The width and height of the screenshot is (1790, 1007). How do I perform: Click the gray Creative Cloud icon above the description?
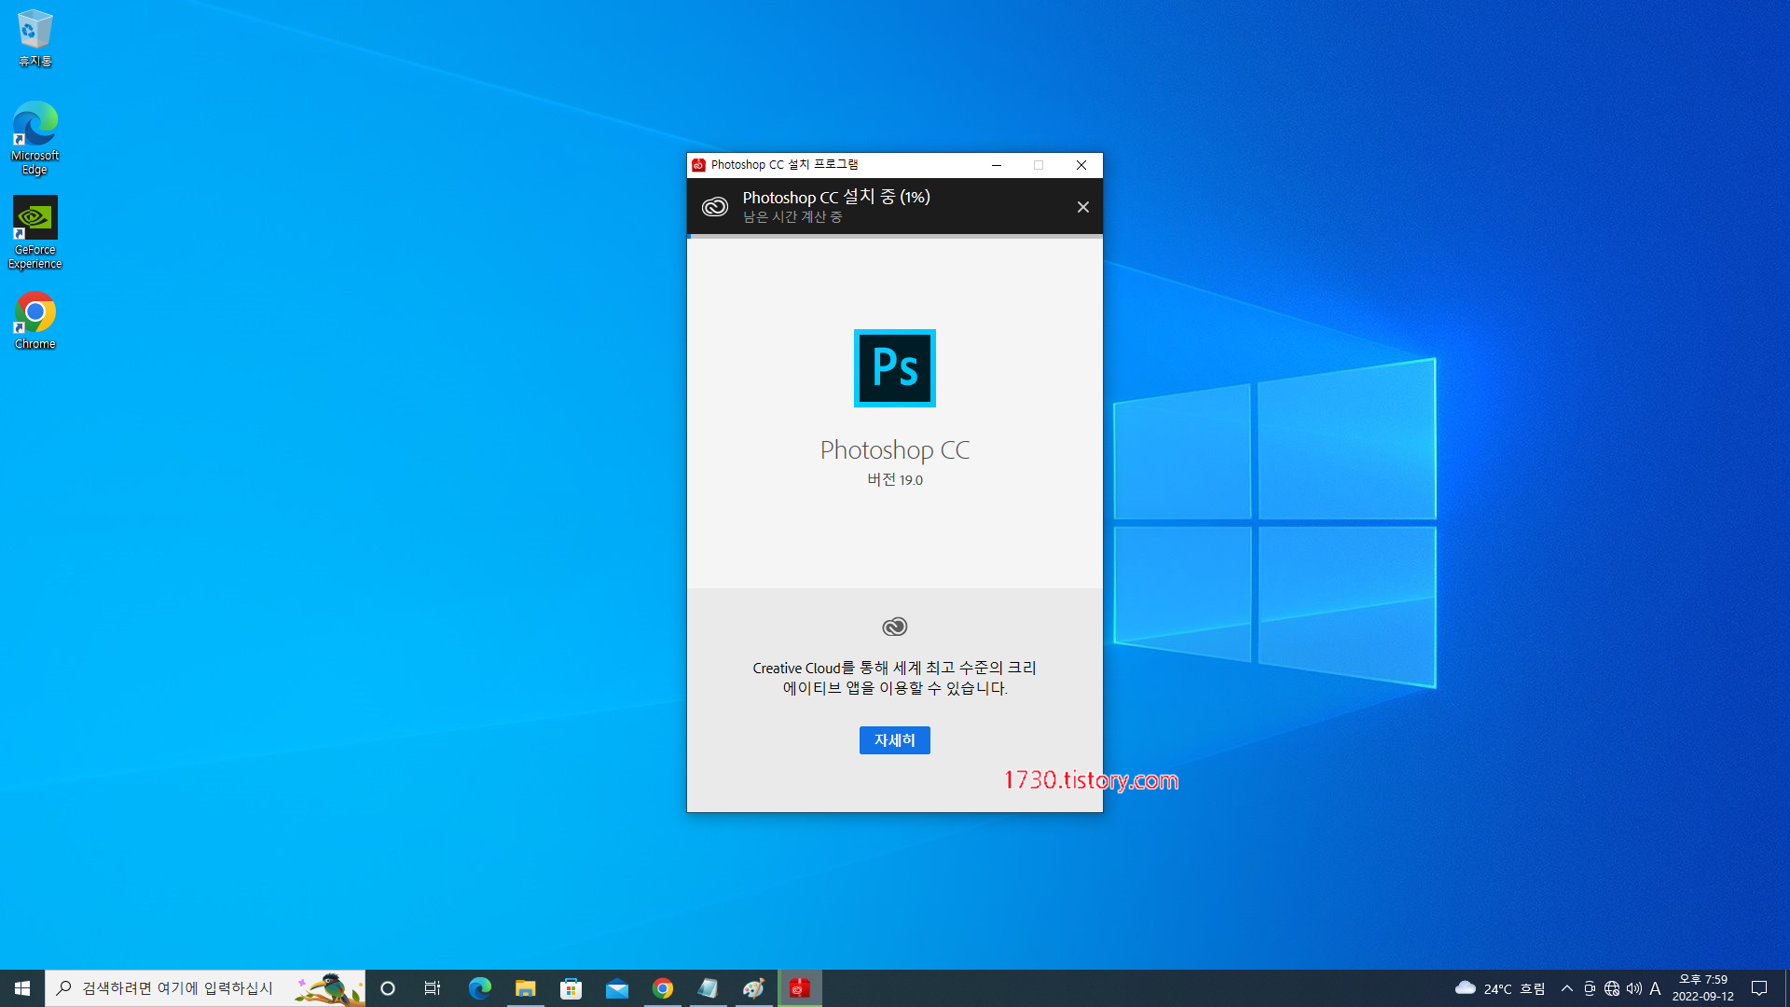(x=894, y=627)
